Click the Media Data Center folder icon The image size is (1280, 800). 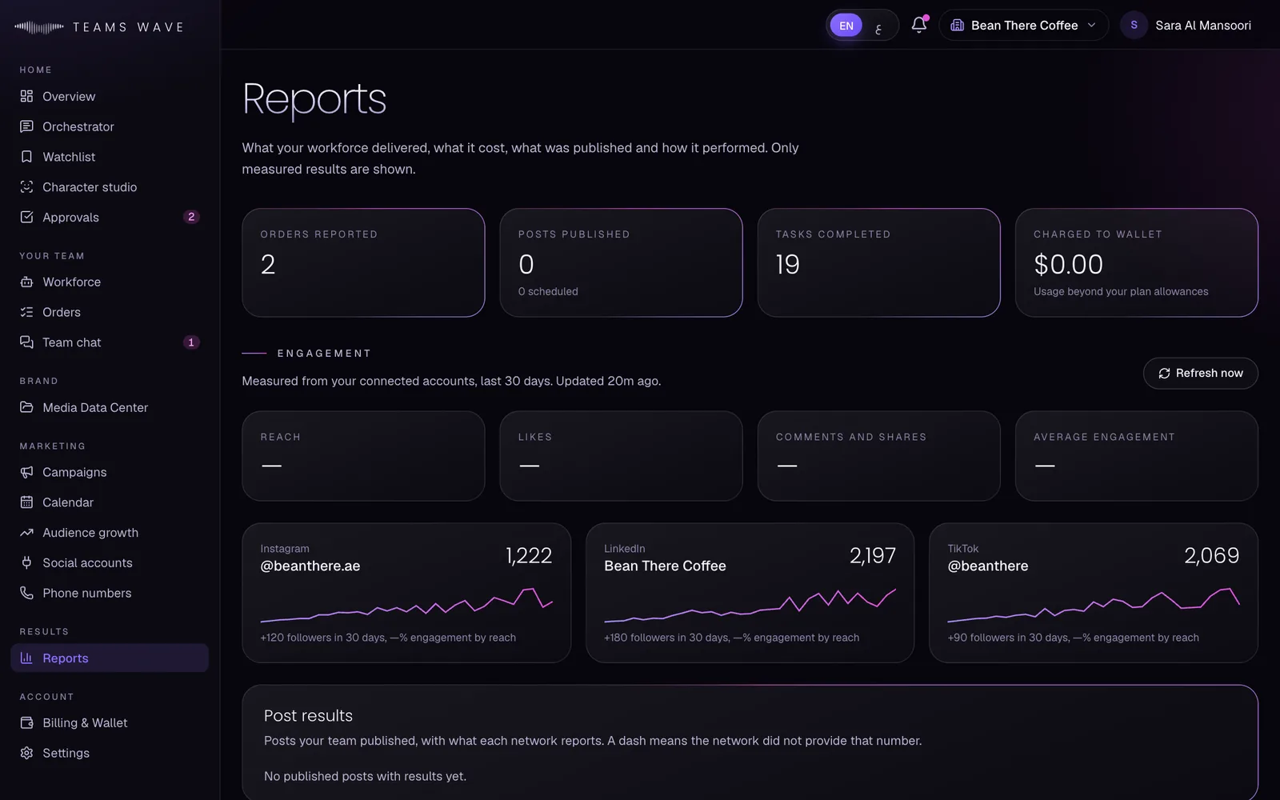[26, 407]
